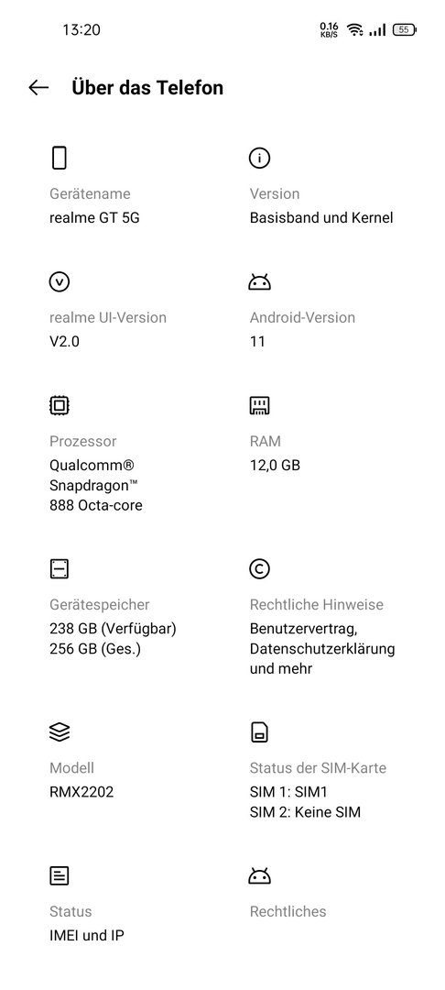
Task: Tap the SIM card icon
Action: click(x=260, y=732)
